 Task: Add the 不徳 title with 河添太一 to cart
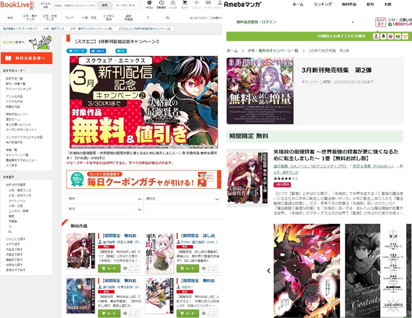pyautogui.click(x=188, y=313)
